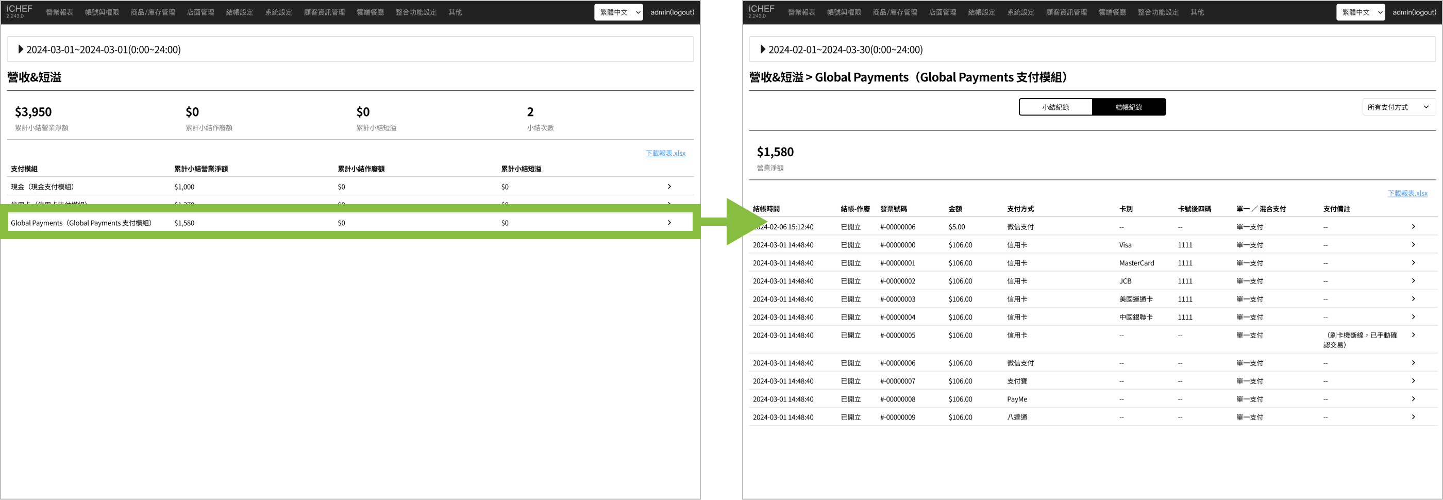The image size is (1443, 500).
Task: Click the chevron on the MasterCard transaction row
Action: tap(1413, 263)
